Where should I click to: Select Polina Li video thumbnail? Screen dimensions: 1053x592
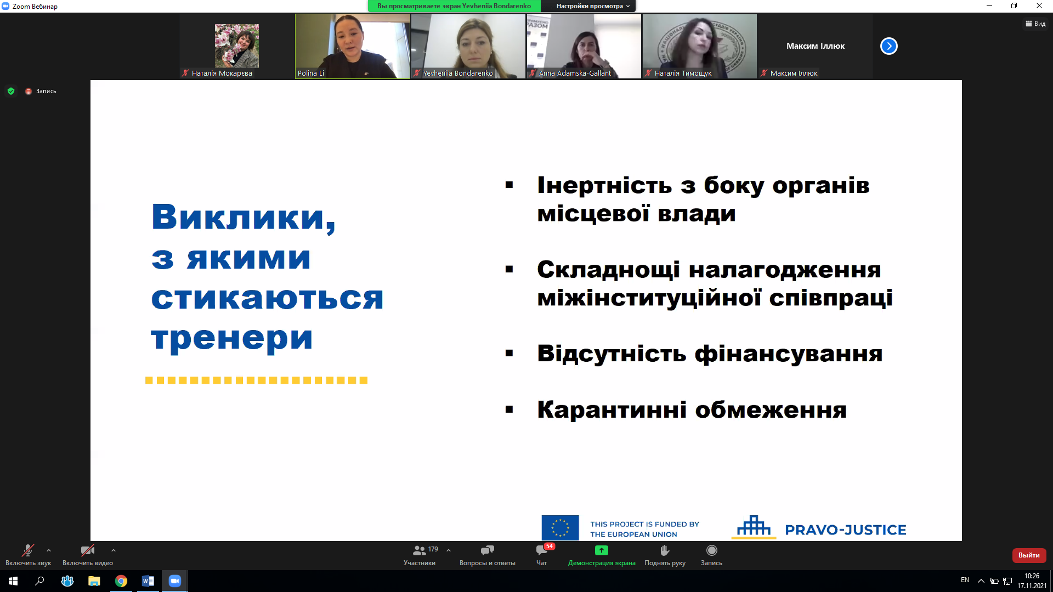[353, 46]
